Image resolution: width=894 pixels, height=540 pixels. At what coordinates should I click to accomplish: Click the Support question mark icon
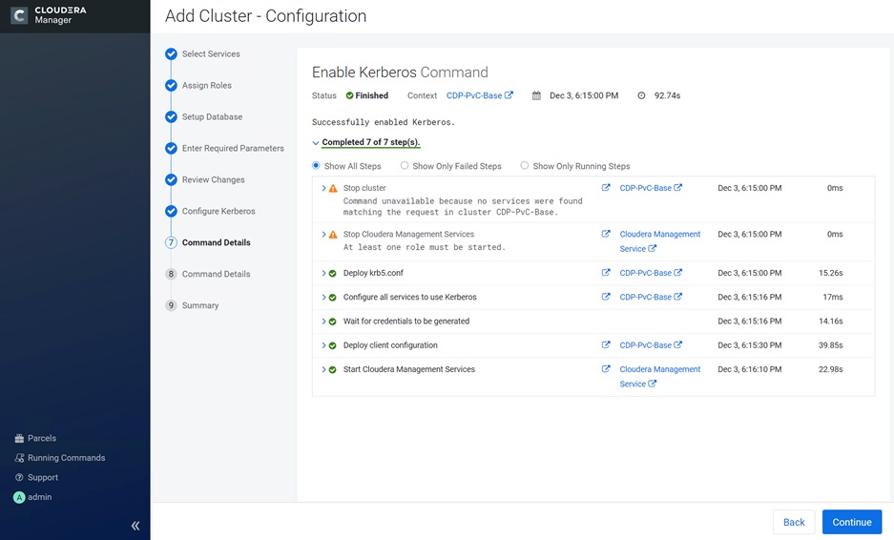(19, 477)
